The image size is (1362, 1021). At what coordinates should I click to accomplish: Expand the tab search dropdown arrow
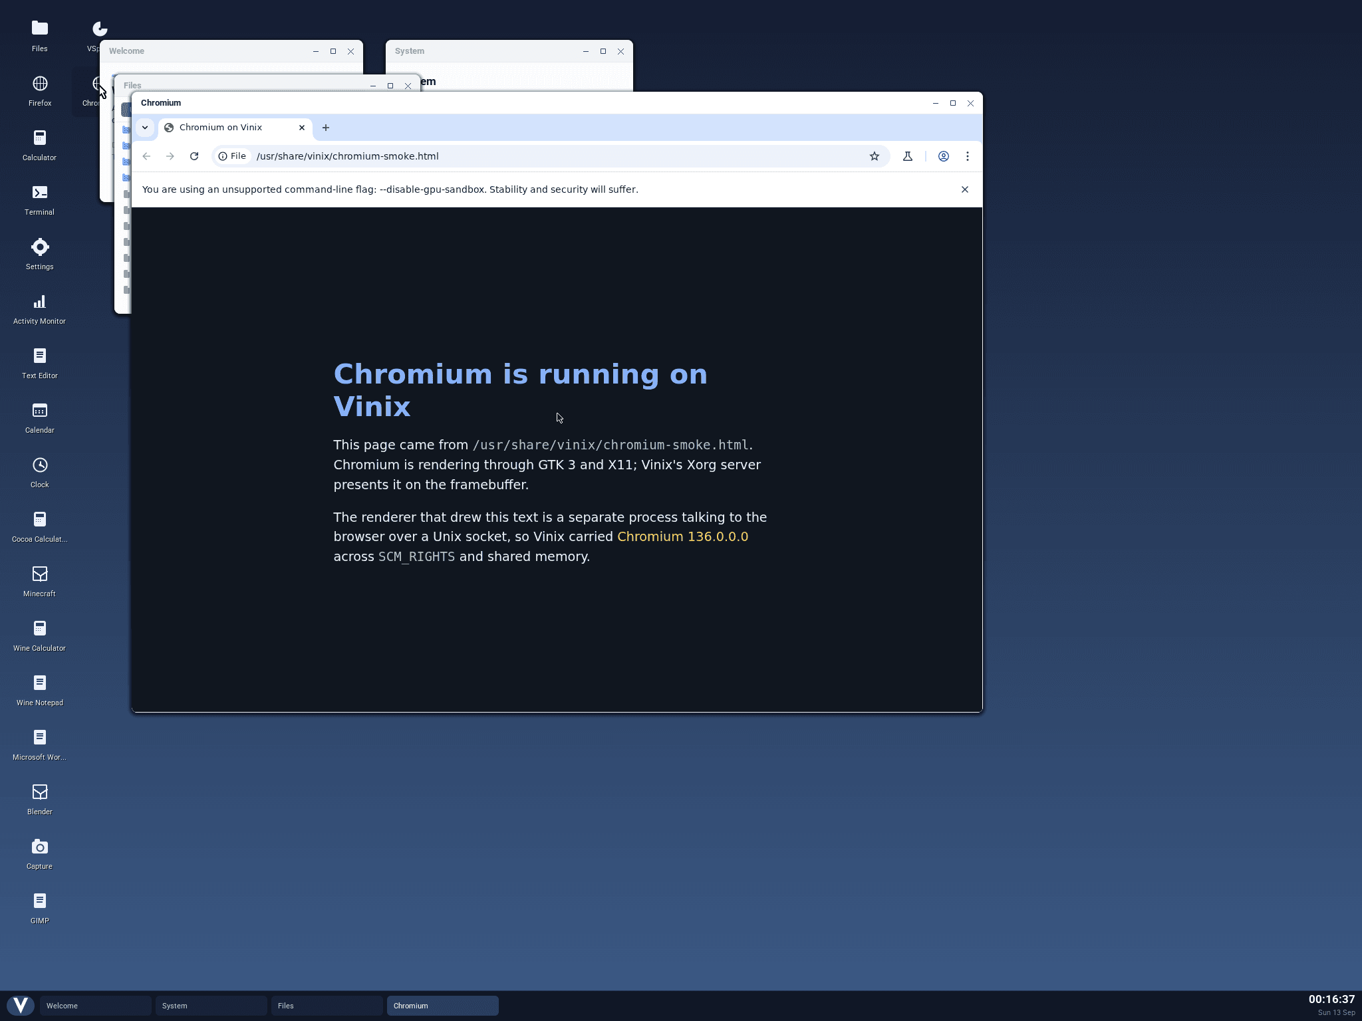tap(145, 128)
